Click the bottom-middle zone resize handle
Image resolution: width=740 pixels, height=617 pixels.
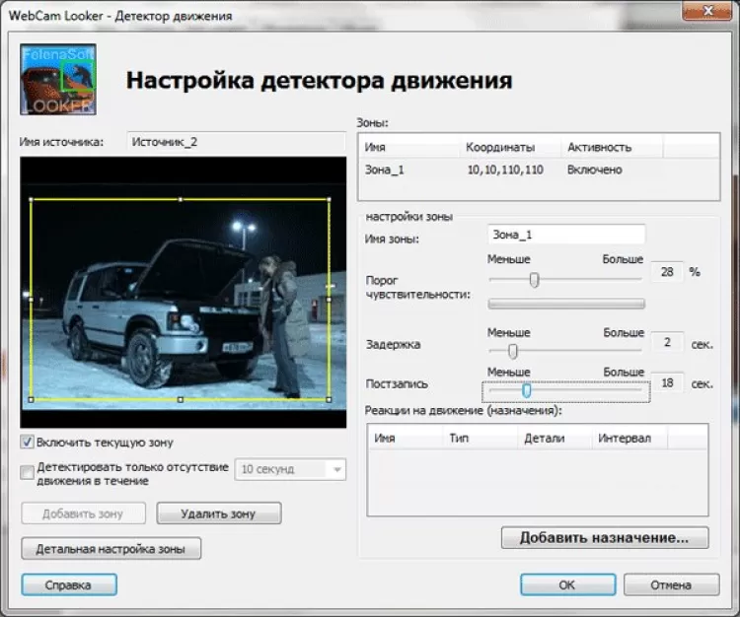[x=181, y=400]
